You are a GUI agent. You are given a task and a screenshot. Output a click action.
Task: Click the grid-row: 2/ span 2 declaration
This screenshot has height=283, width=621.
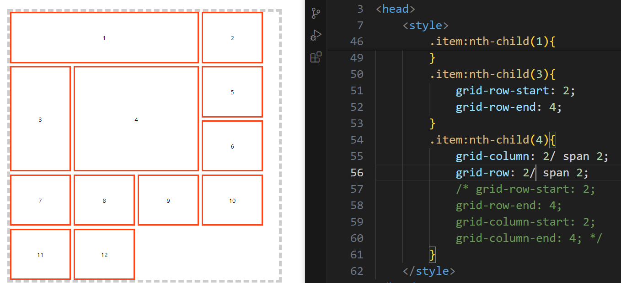(522, 173)
